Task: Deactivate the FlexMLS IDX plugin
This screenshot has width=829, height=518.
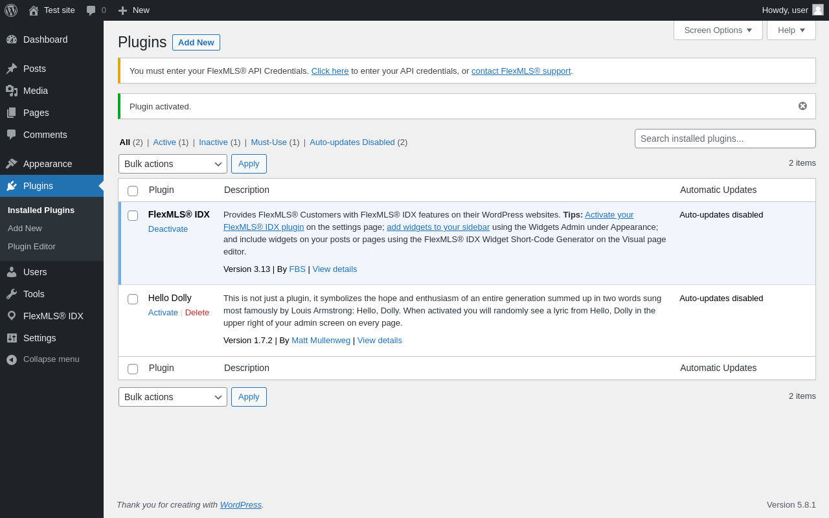Action: point(168,229)
